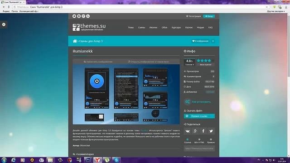
Task: Click browser back arrow button
Action: tap(4, 7)
